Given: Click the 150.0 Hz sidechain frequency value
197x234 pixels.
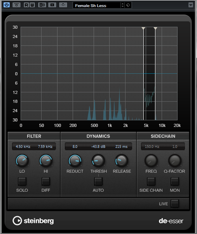Looking at the screenshot, I should click(x=152, y=147).
